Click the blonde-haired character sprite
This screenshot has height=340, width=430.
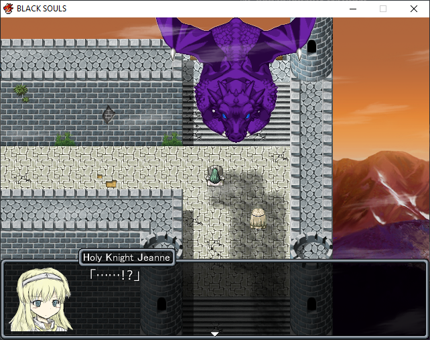pyautogui.click(x=258, y=219)
